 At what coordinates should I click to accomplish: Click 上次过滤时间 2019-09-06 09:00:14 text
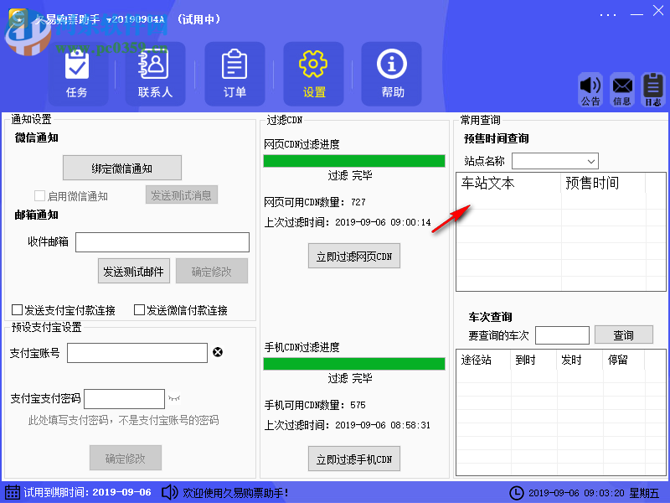point(348,222)
